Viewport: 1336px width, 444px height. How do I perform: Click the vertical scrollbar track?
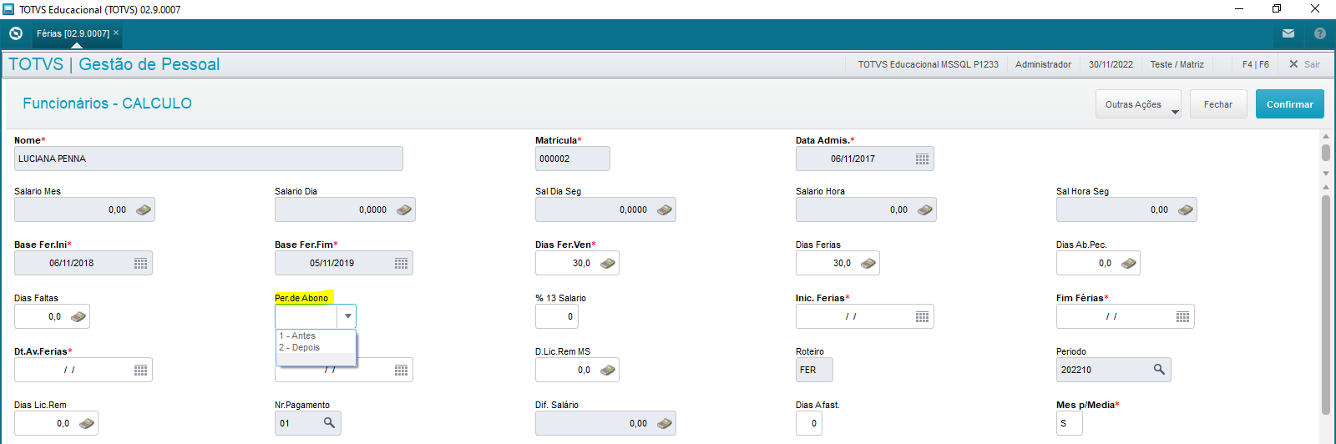point(1326,305)
